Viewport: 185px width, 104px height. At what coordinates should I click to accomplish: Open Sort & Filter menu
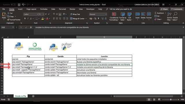[x=169, y=16]
